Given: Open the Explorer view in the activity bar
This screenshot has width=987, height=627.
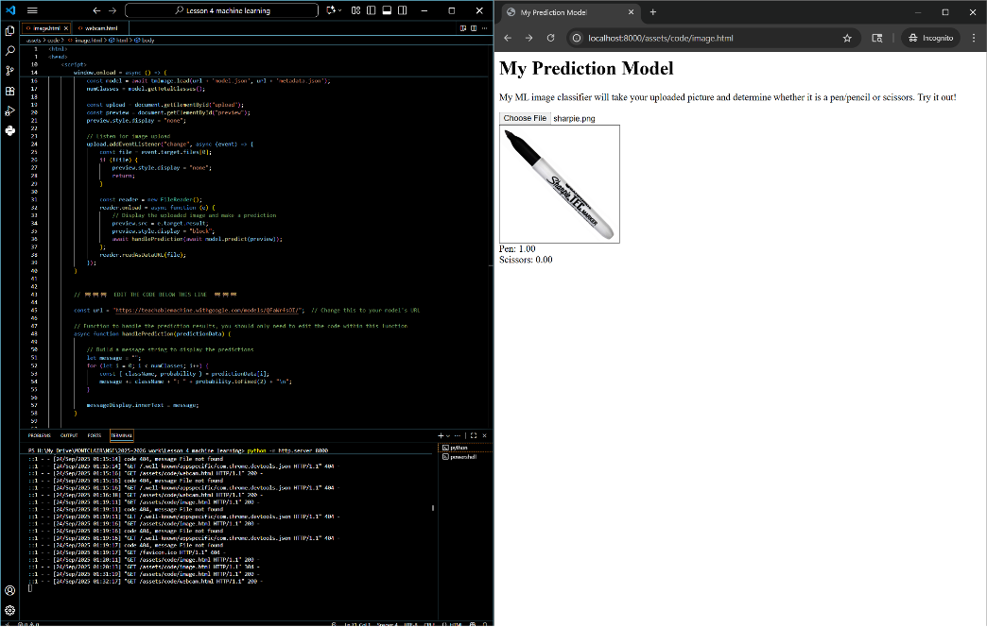Looking at the screenshot, I should pos(10,29).
